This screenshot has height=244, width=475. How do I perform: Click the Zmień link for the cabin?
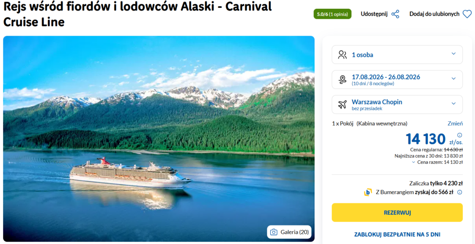click(x=455, y=124)
